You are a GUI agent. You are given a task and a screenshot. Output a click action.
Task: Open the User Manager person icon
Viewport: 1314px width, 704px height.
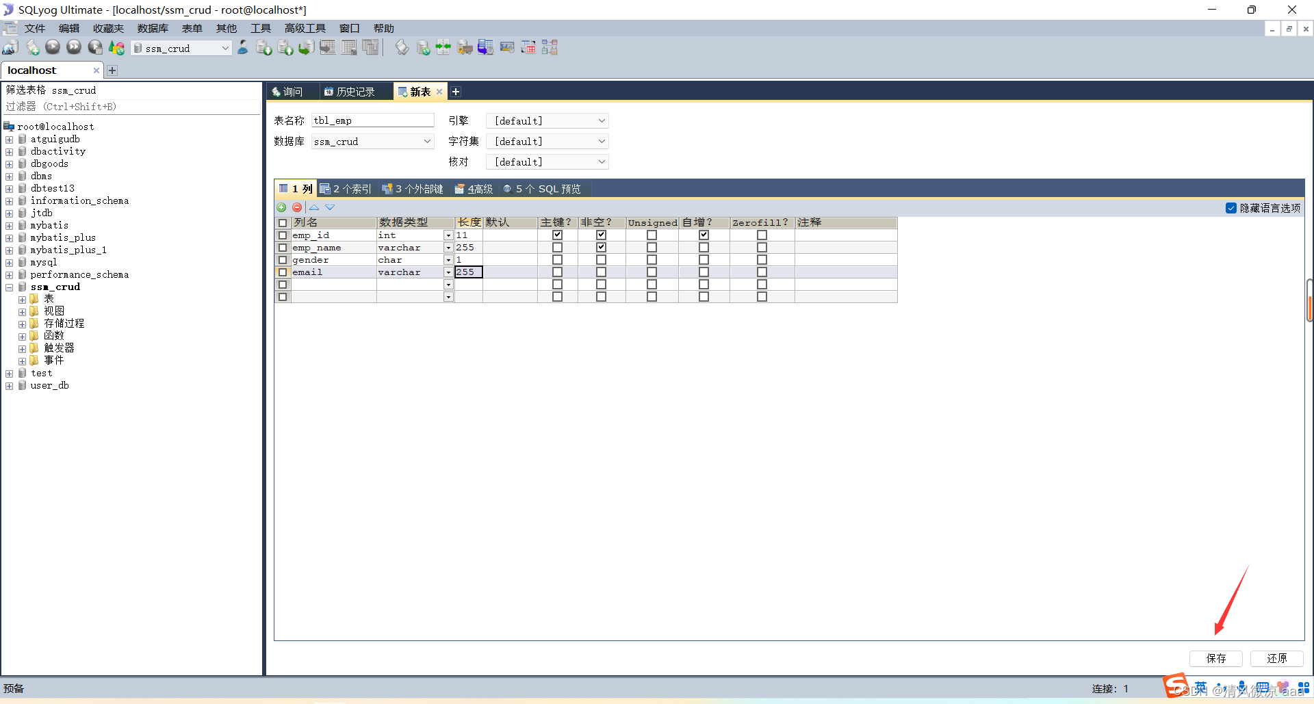click(243, 47)
